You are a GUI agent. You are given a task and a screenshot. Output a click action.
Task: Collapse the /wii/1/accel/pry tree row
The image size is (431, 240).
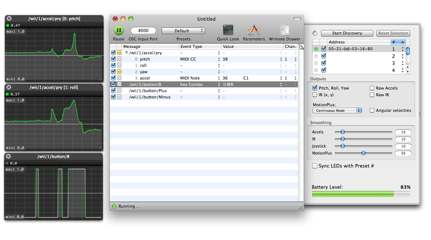point(126,52)
